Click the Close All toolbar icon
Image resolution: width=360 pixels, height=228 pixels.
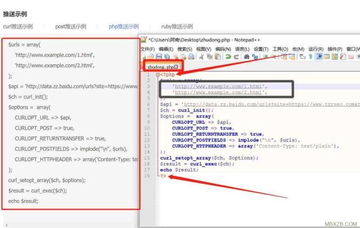[x=184, y=57]
